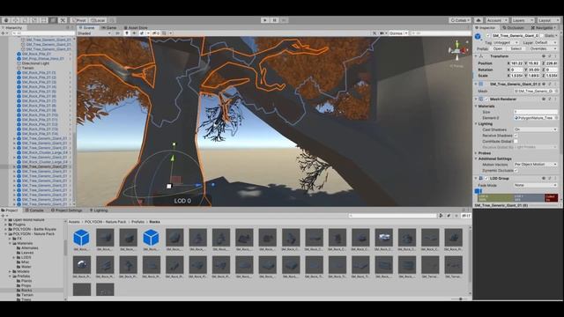Screen dimensions: 564x317
Task: Switch to the Occlusion tab
Action: pos(513,27)
